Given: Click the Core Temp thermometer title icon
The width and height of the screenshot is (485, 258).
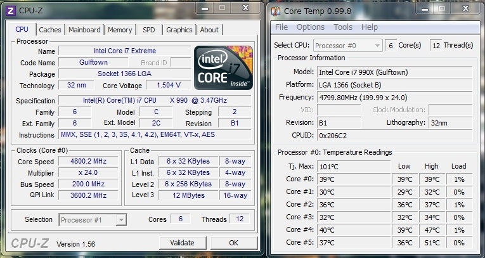Looking at the screenshot, I should click(x=276, y=12).
